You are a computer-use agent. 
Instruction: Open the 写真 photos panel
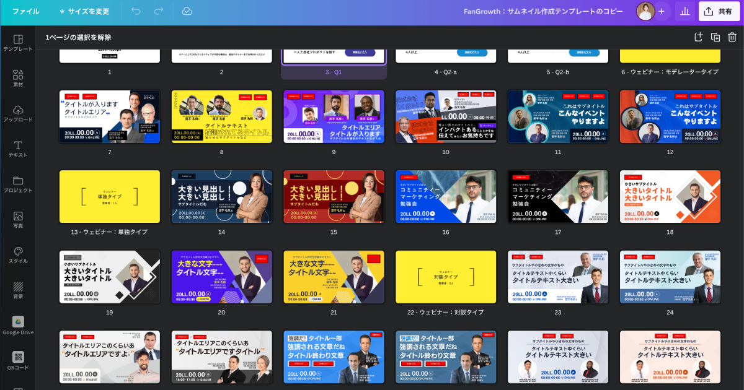click(18, 220)
